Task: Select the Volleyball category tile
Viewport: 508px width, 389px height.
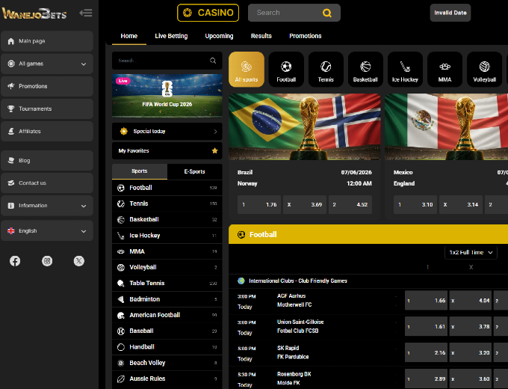Action: point(484,70)
